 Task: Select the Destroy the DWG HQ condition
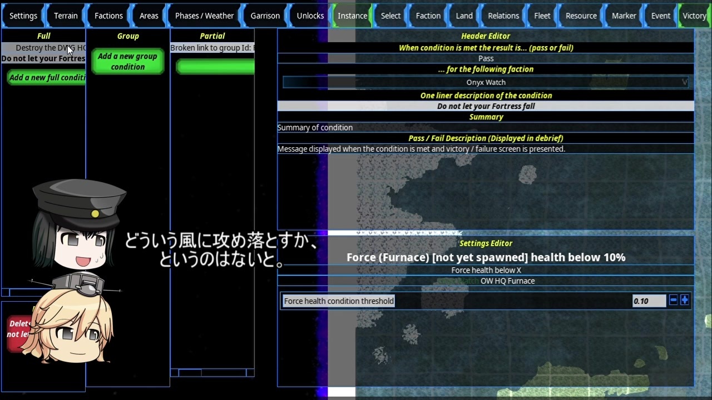(x=43, y=48)
